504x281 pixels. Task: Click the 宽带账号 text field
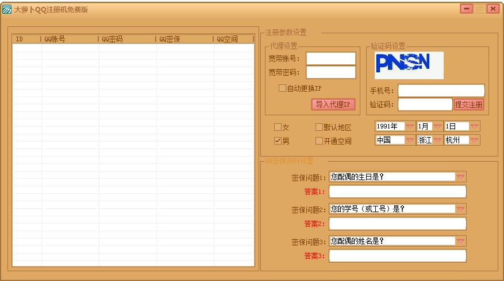(330, 58)
